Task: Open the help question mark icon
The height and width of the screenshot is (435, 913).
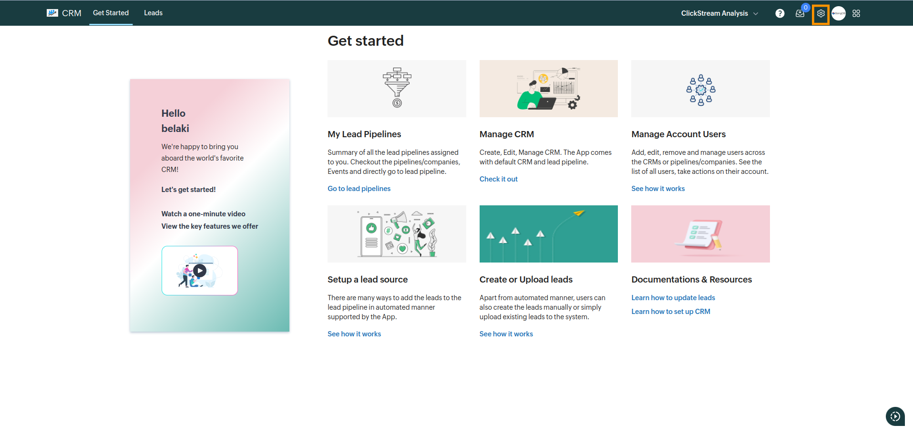Action: click(780, 13)
